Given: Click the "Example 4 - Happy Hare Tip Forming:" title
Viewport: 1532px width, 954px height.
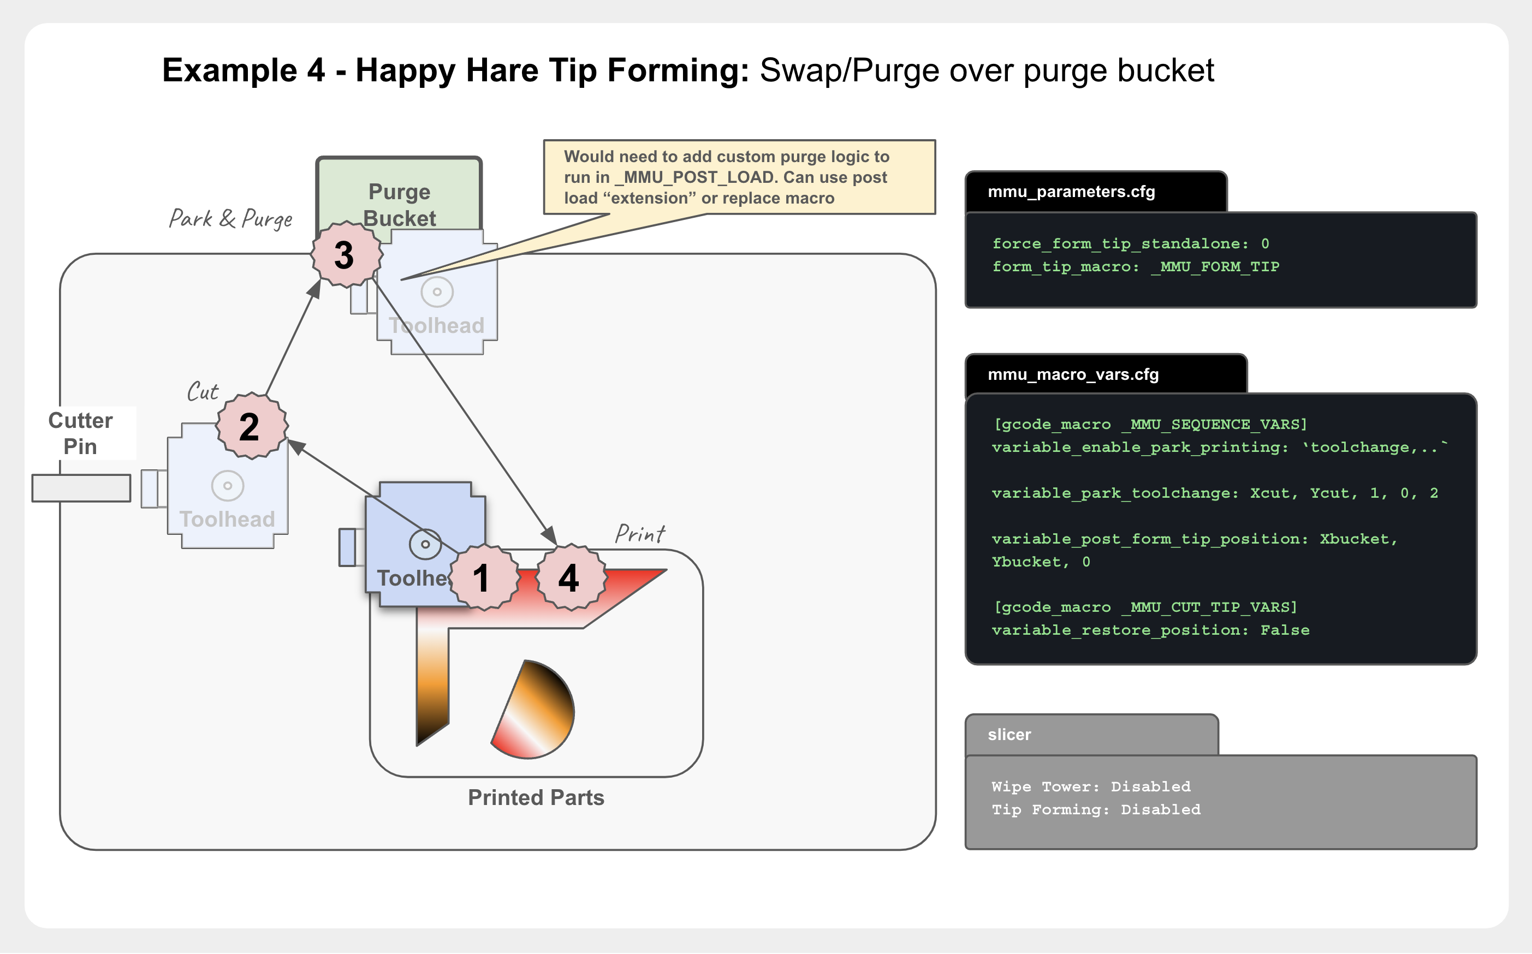Looking at the screenshot, I should (455, 70).
